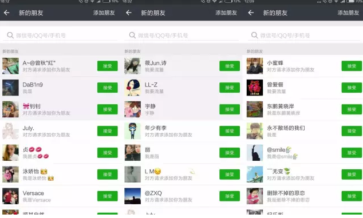Accept friend request from 小蜜蜂

352,66
